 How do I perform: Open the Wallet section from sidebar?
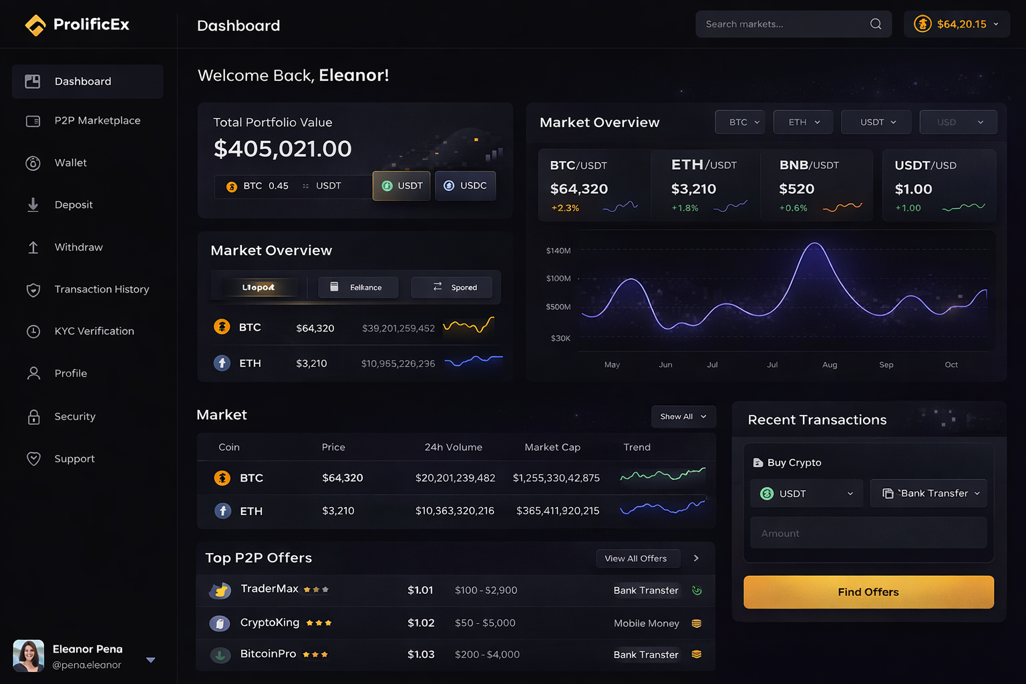33,163
